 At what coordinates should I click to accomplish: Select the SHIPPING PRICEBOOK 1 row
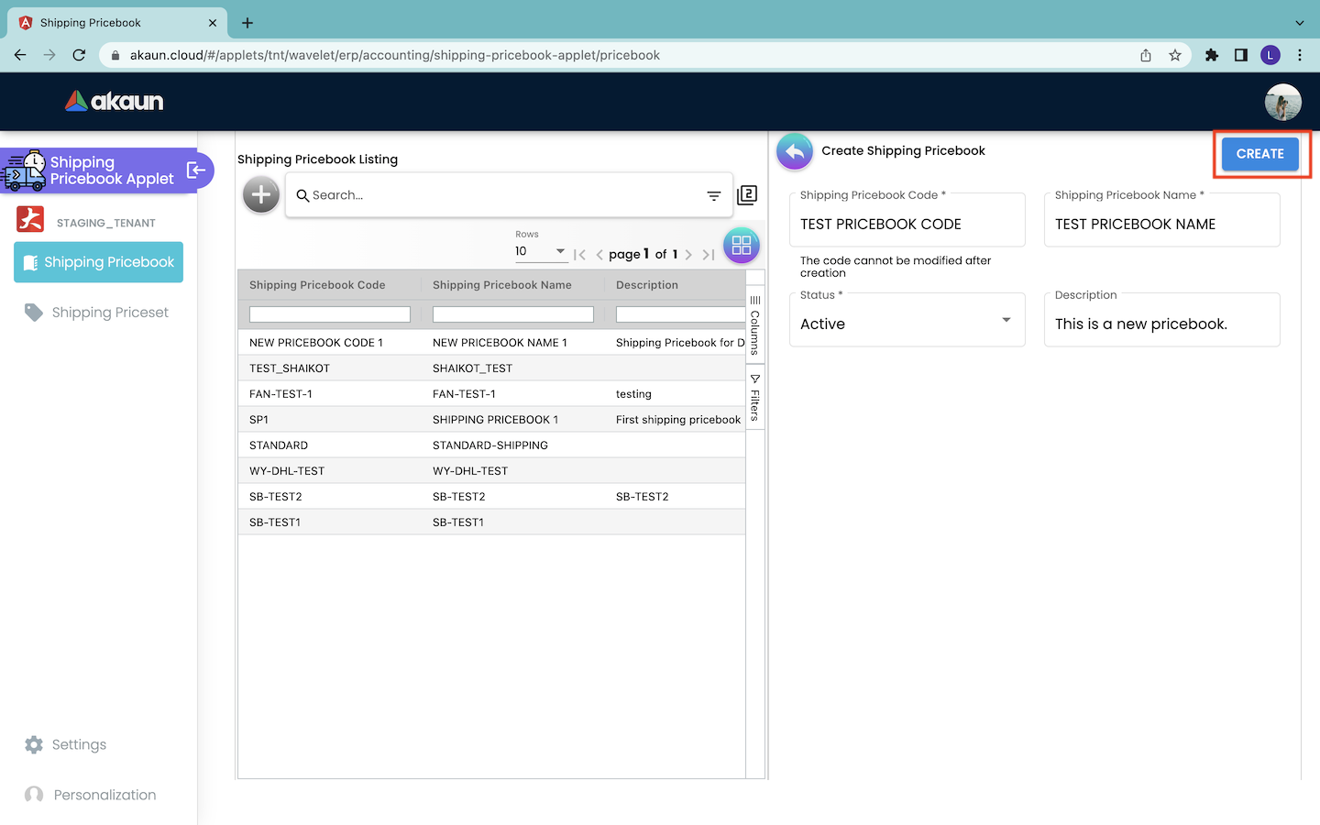click(x=495, y=420)
